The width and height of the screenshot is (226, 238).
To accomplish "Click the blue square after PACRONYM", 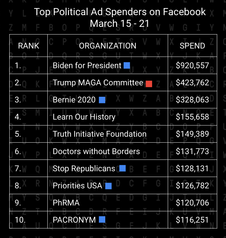I will pyautogui.click(x=102, y=219).
